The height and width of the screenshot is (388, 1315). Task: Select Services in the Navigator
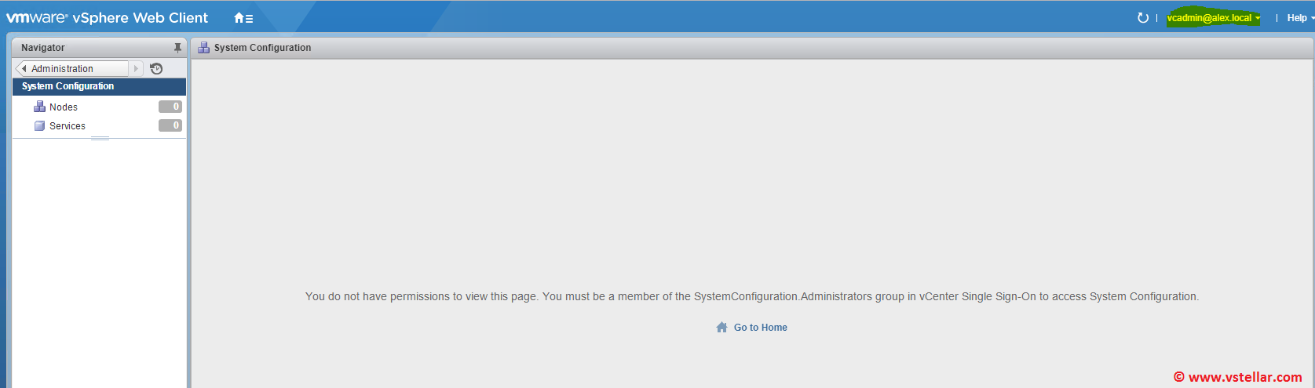(x=68, y=126)
